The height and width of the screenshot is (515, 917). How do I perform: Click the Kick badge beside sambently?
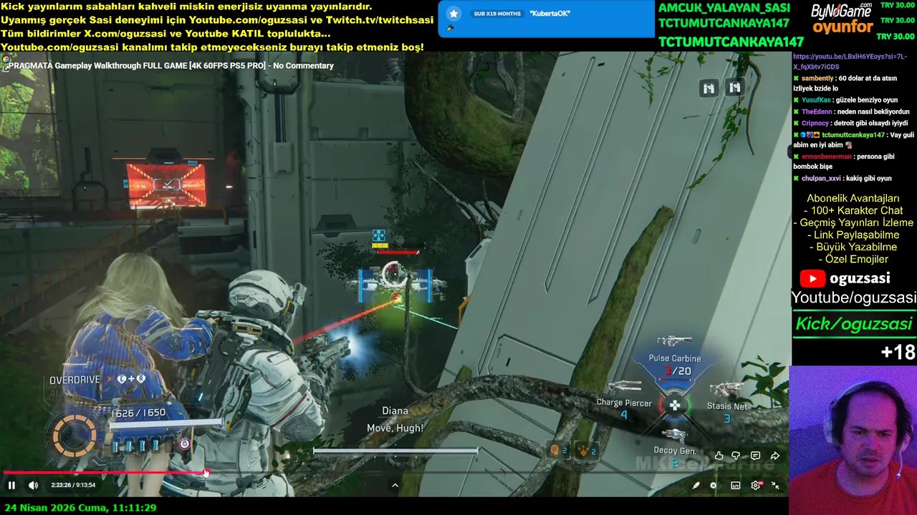click(x=796, y=78)
